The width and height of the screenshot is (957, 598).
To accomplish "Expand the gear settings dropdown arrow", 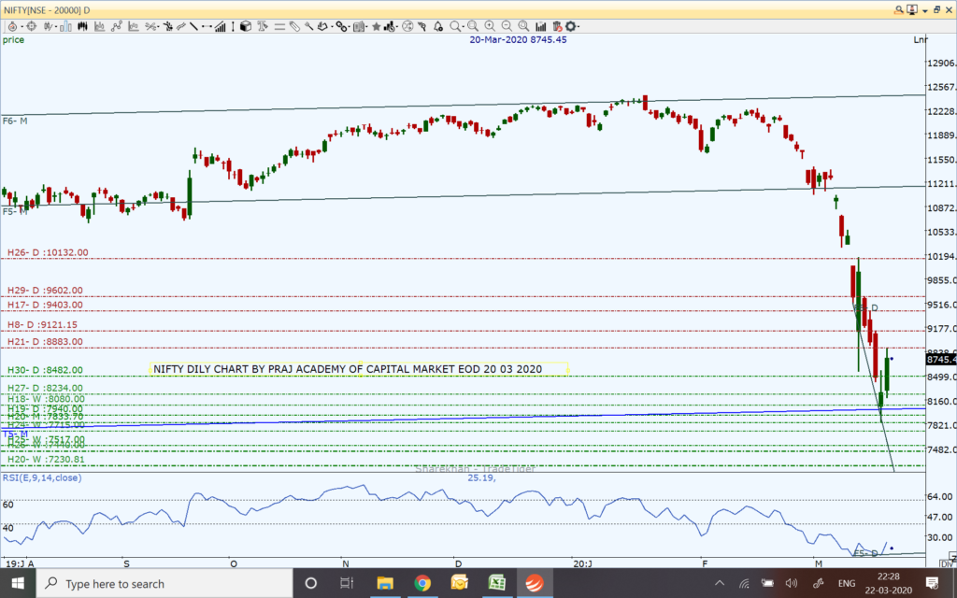I will pos(578,27).
